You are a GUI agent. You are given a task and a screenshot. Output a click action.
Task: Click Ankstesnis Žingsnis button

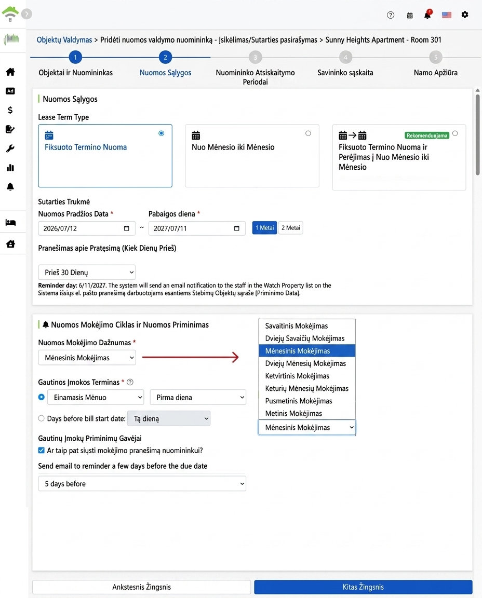(x=142, y=587)
